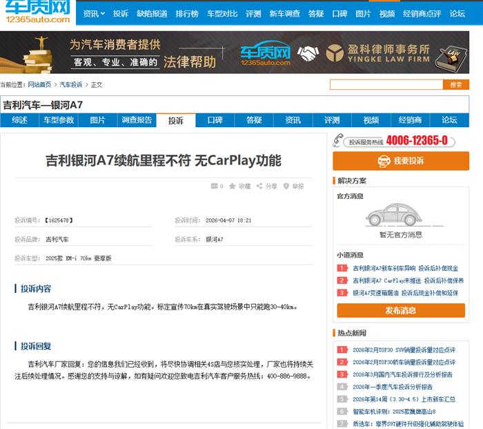
Task: Open 银河A7变速箱漏油 rumor link
Action: pyautogui.click(x=407, y=293)
